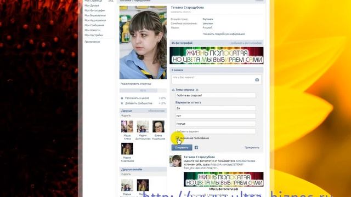Click the icon beside Добавить сообщества
This screenshot has height=197, width=351.
122,103
